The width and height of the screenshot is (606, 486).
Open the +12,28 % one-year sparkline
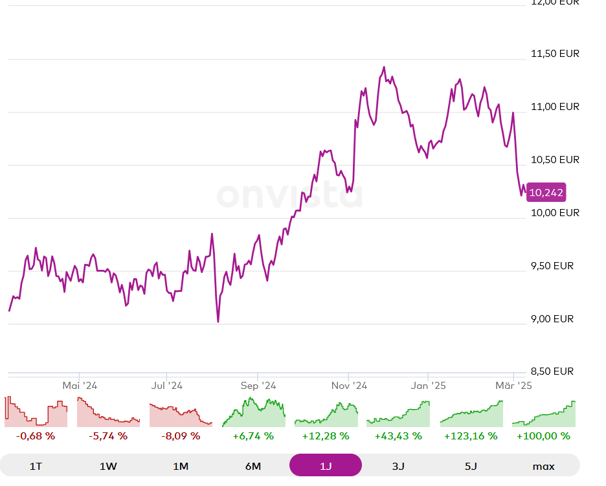326,414
